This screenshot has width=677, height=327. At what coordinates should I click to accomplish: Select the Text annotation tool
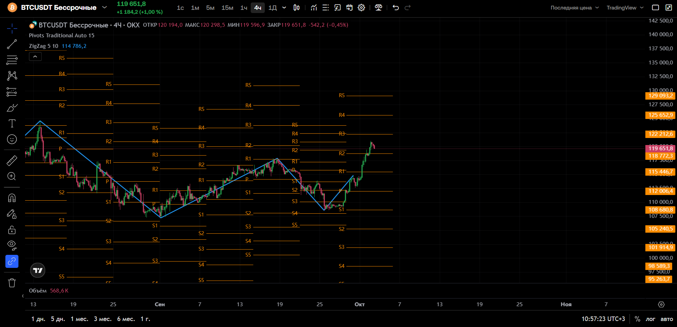(x=12, y=124)
